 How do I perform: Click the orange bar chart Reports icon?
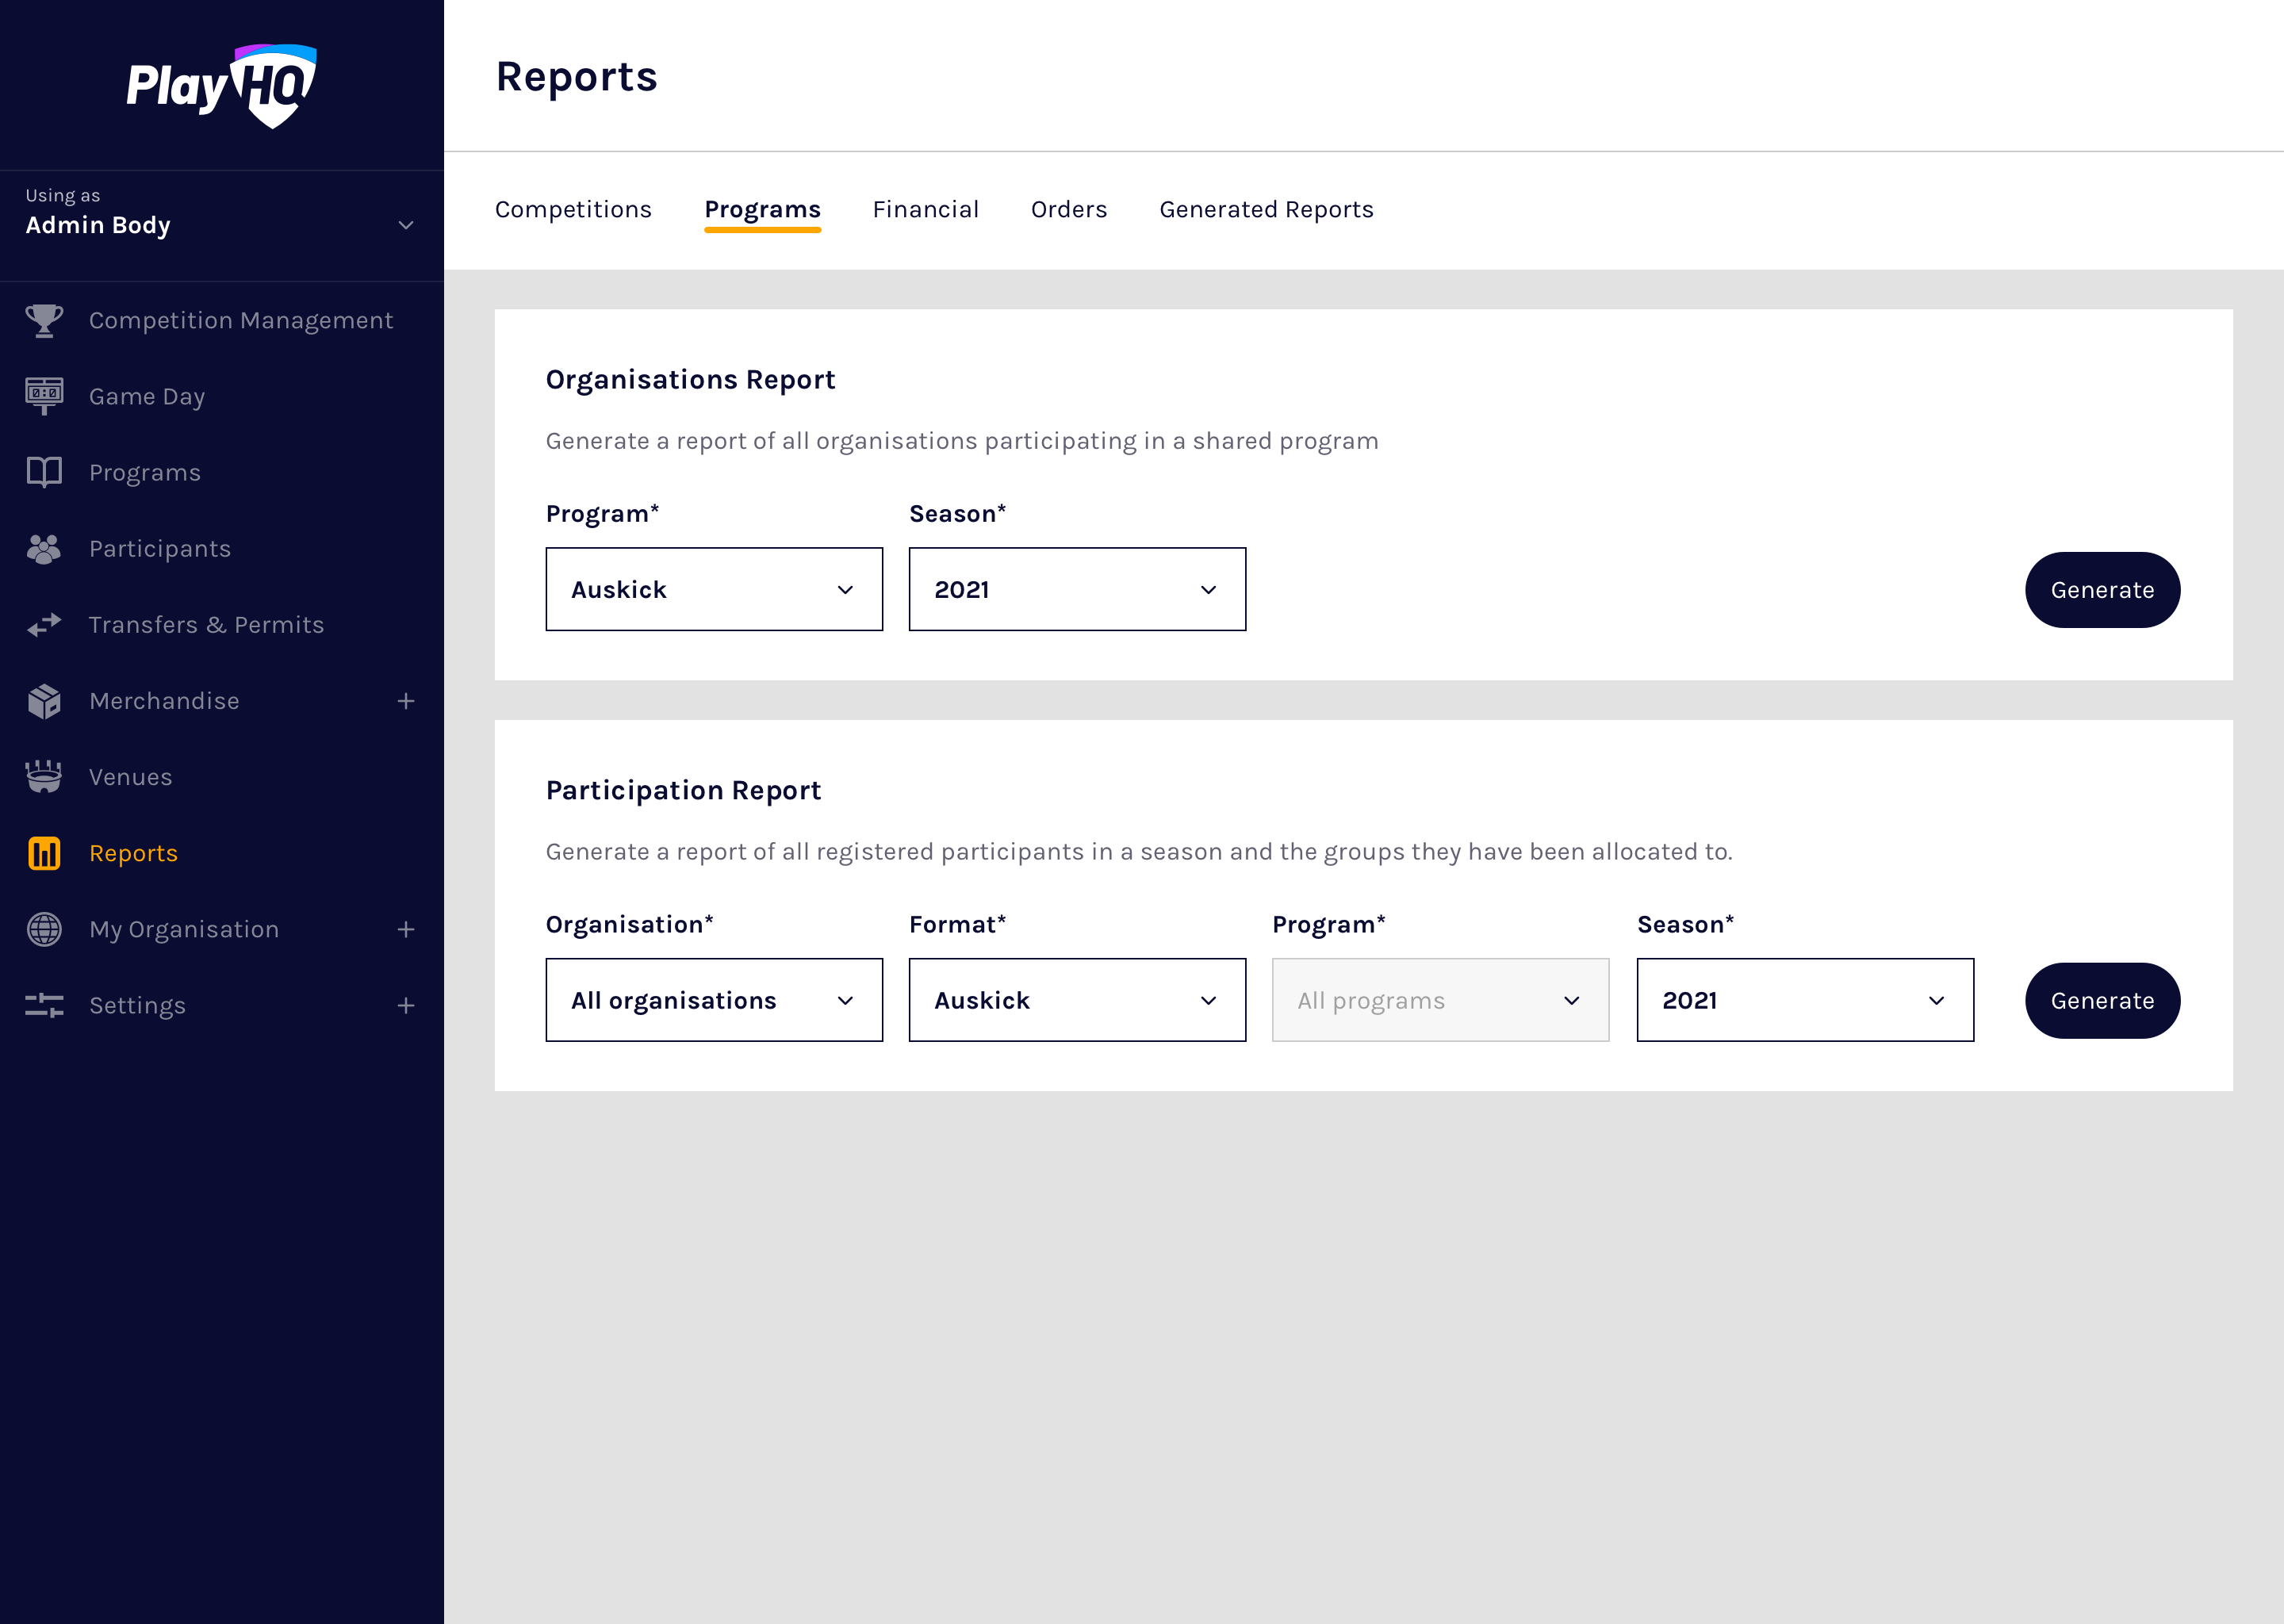[x=44, y=853]
